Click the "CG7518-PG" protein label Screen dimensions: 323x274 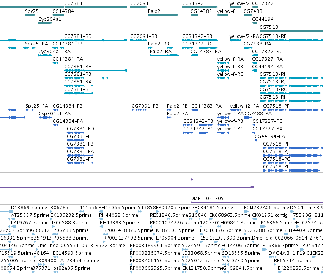coord(277,159)
